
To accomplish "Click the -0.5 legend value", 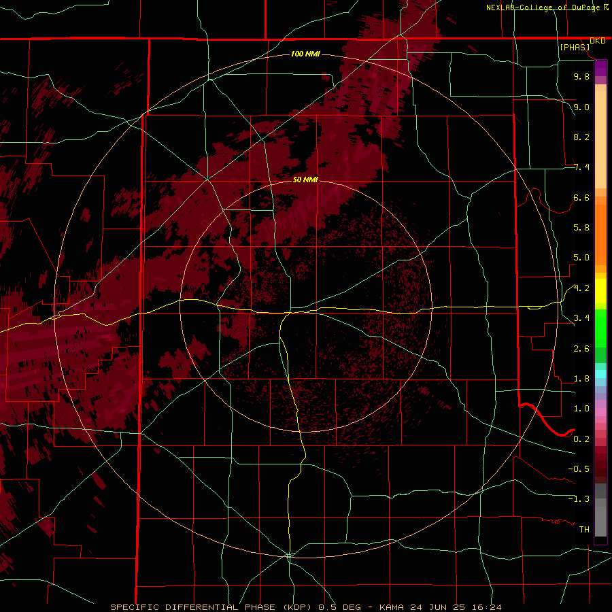I will [x=579, y=469].
